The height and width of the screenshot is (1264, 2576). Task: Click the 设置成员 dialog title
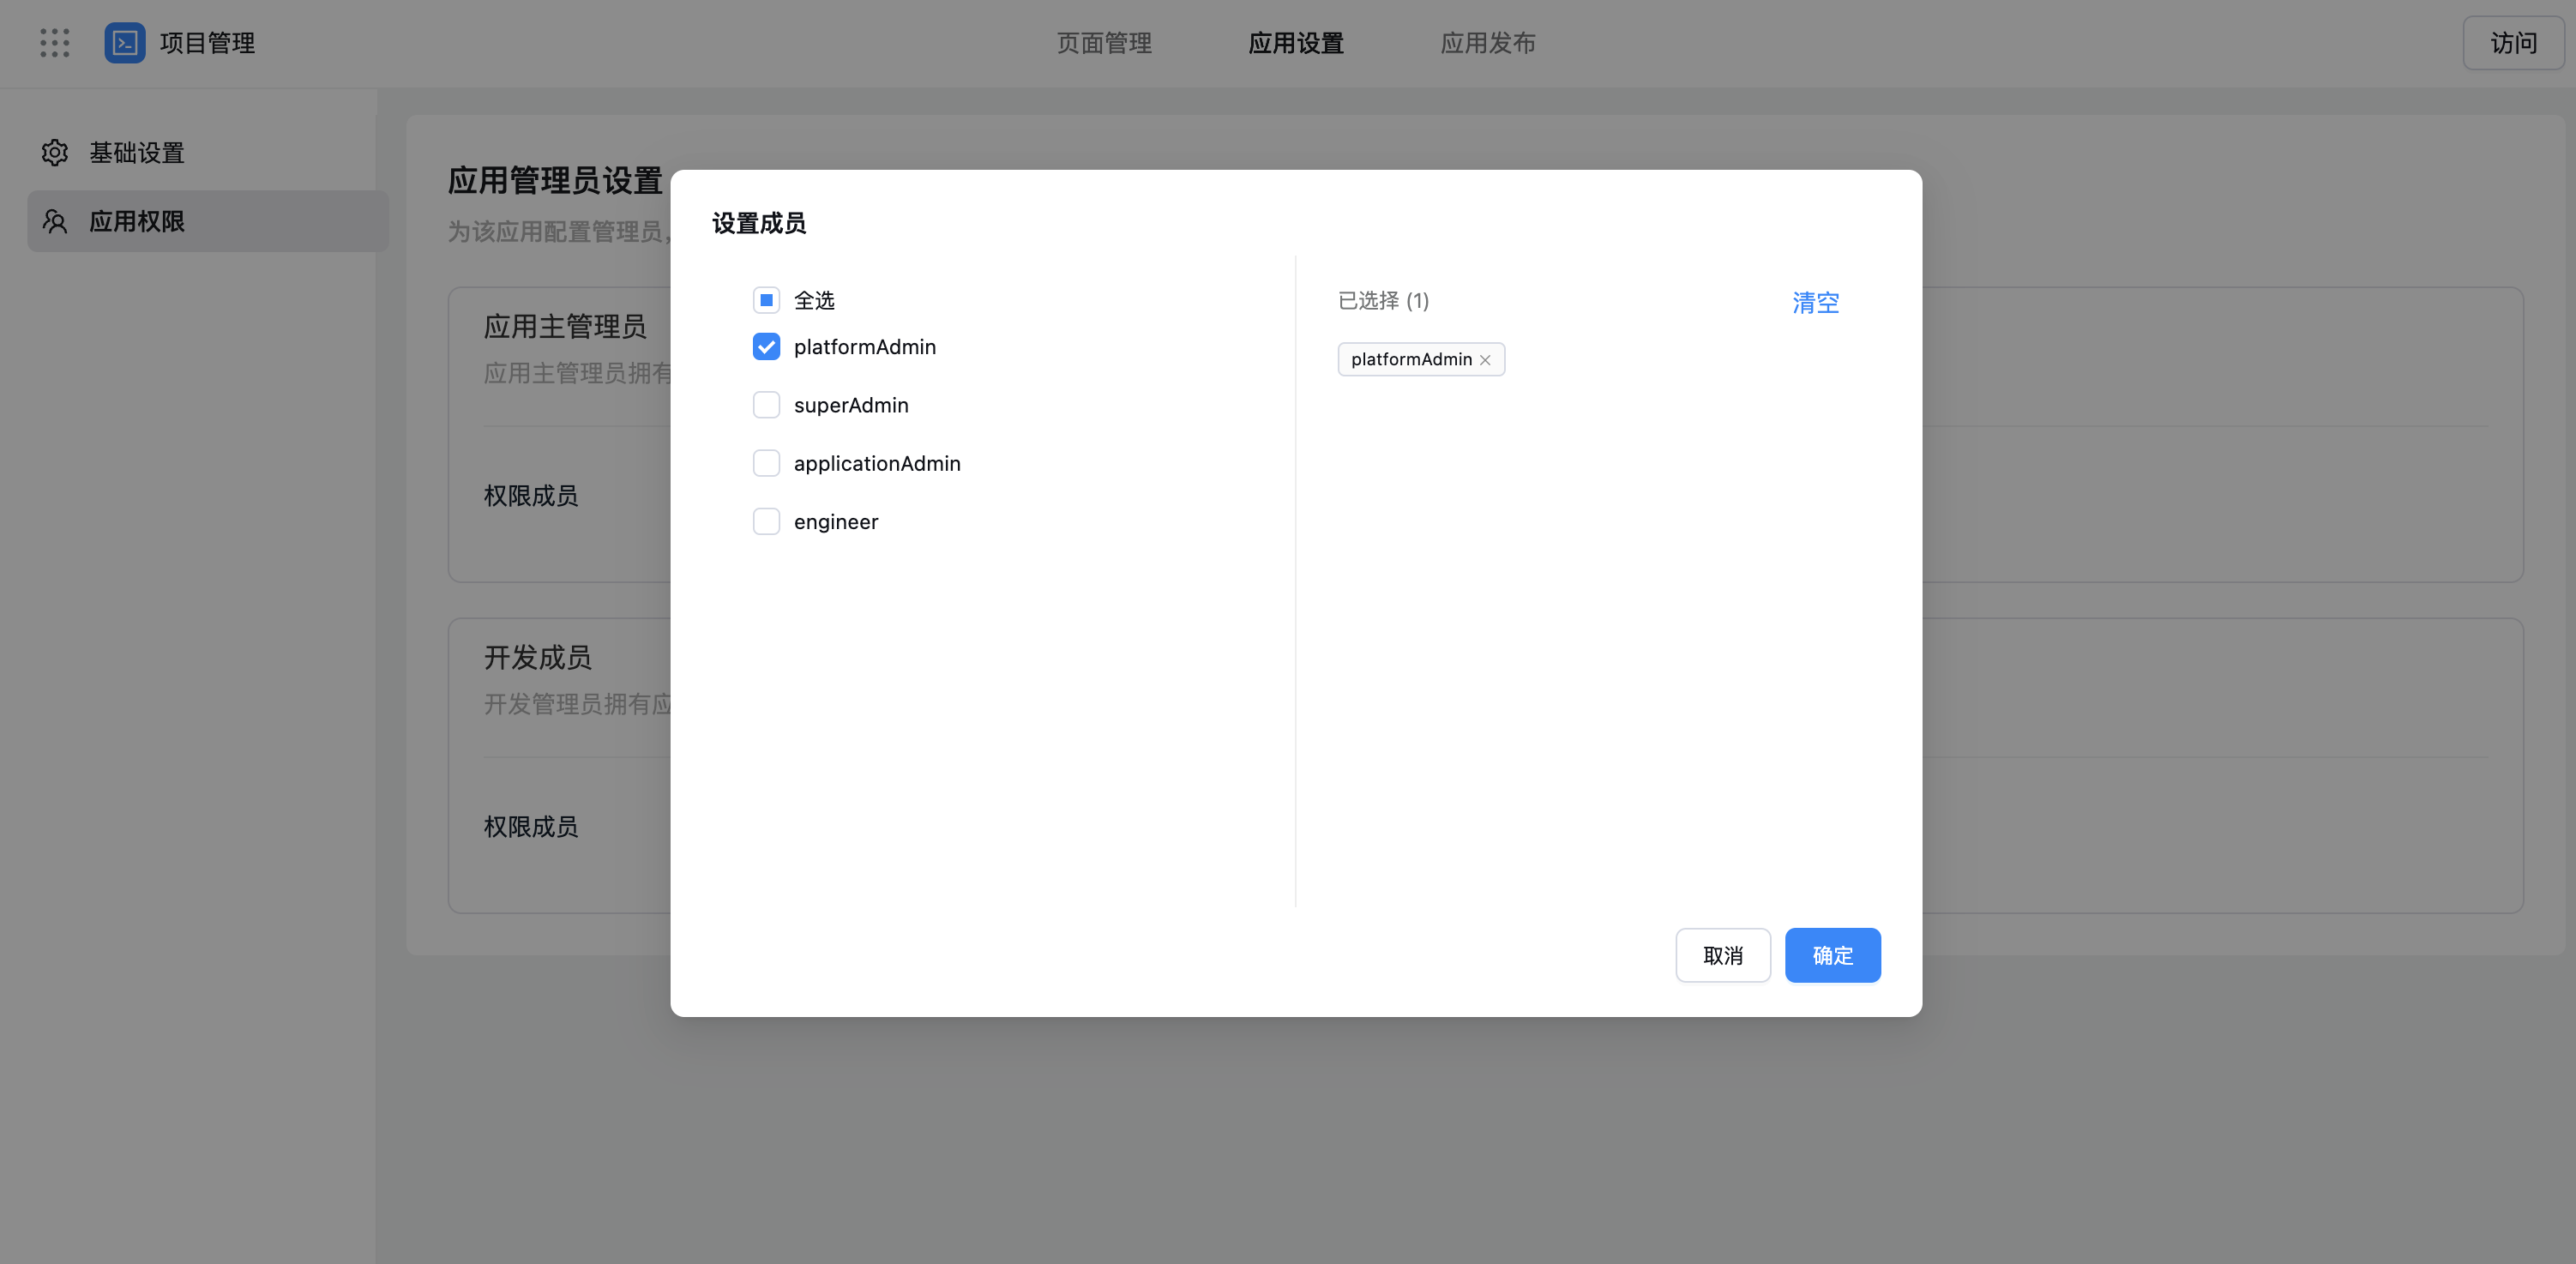click(x=759, y=223)
